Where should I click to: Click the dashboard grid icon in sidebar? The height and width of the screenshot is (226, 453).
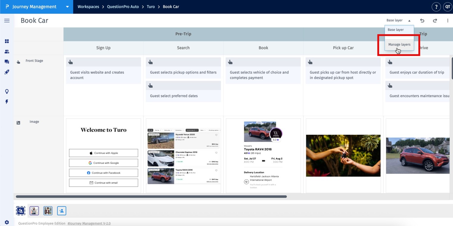tap(7, 41)
